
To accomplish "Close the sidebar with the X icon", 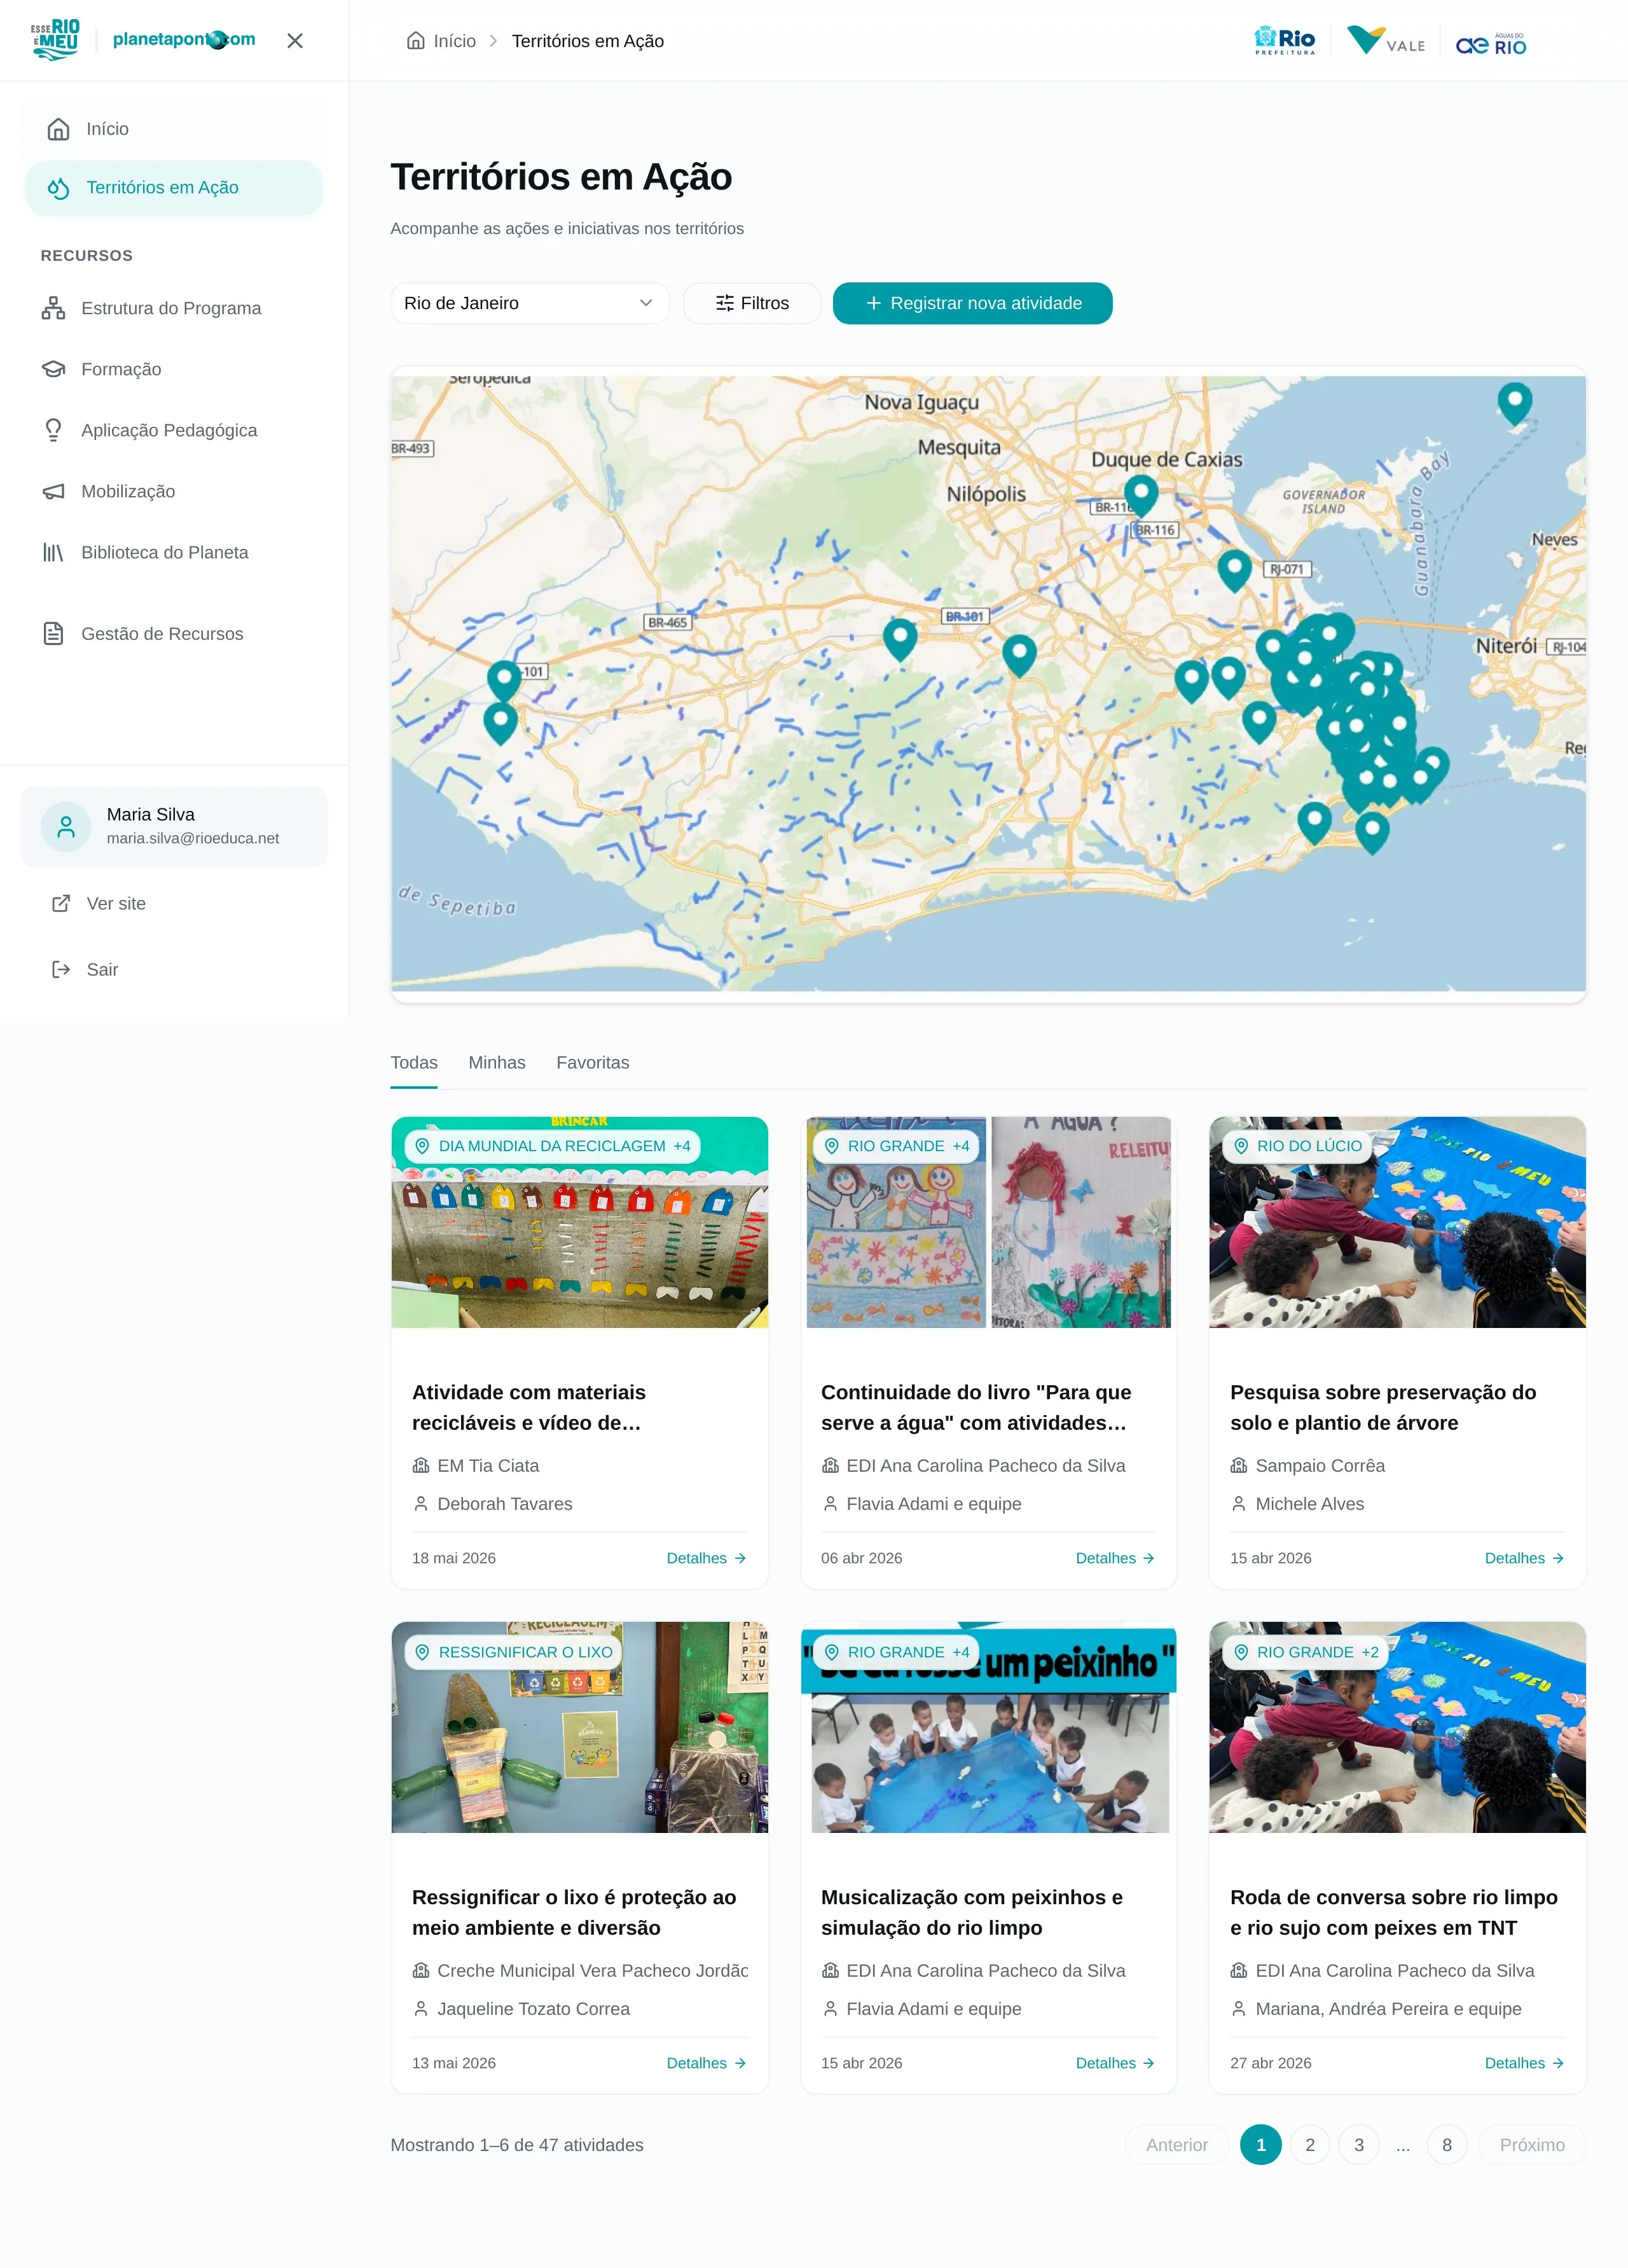I will coord(294,41).
